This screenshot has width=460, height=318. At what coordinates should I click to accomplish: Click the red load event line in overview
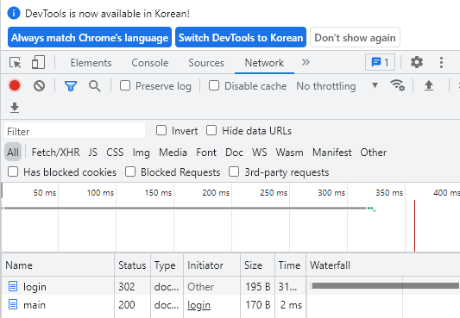coord(414,226)
